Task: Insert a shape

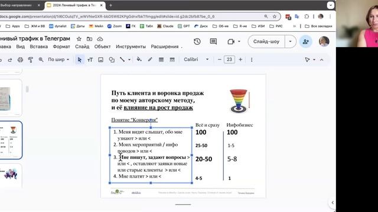Action: coord(112,59)
